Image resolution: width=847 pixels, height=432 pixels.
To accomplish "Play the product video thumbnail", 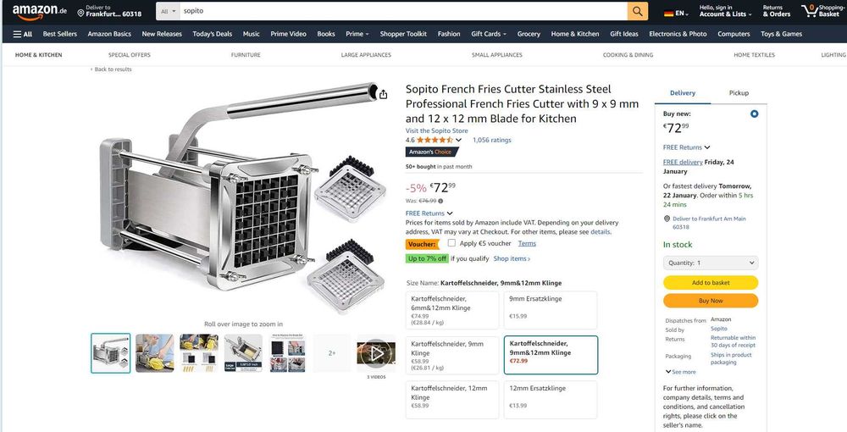I will tap(376, 352).
